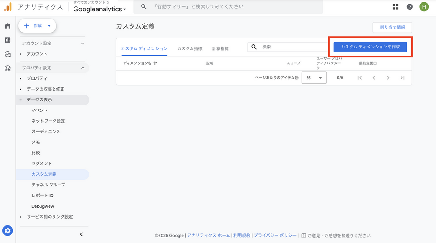Switch to the 計算指標 tab
The image size is (436, 243).
(220, 49)
